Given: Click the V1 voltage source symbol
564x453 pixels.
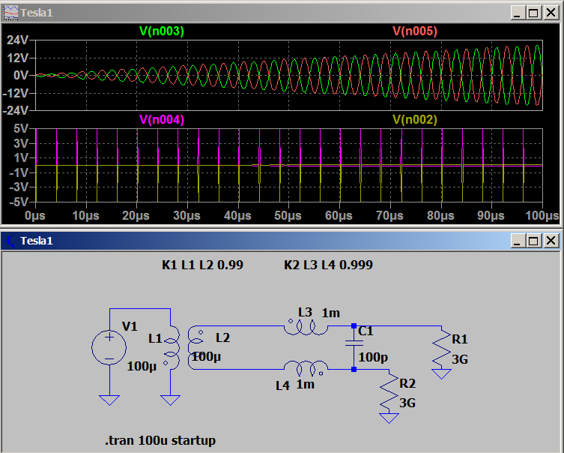Looking at the screenshot, I should pos(109,348).
